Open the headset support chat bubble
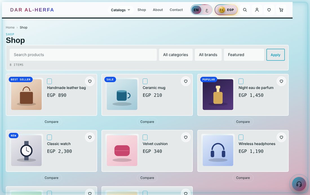 (299, 184)
